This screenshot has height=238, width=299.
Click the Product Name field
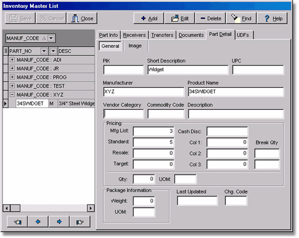click(236, 92)
